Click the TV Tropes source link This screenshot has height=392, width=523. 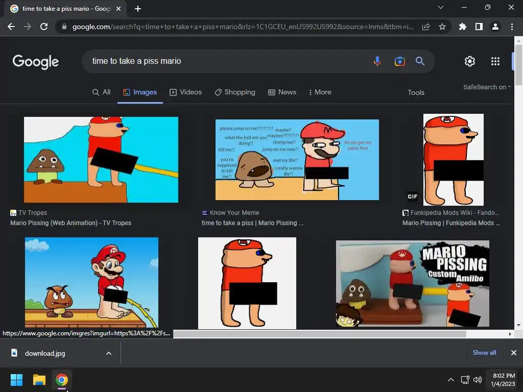click(29, 213)
